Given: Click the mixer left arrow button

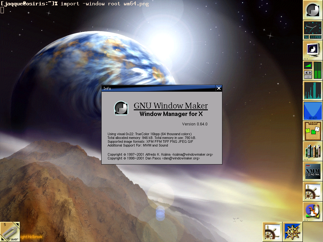Looking at the screenshot, I should point(306,72).
